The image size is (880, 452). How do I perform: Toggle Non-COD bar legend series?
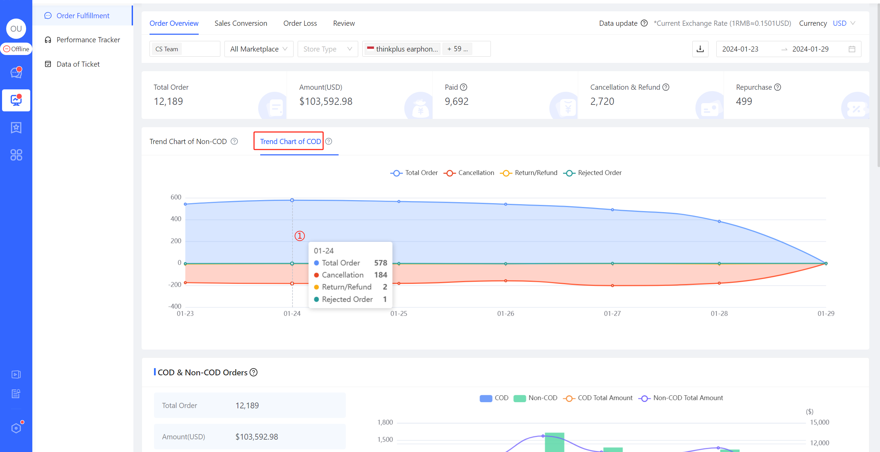click(x=535, y=398)
